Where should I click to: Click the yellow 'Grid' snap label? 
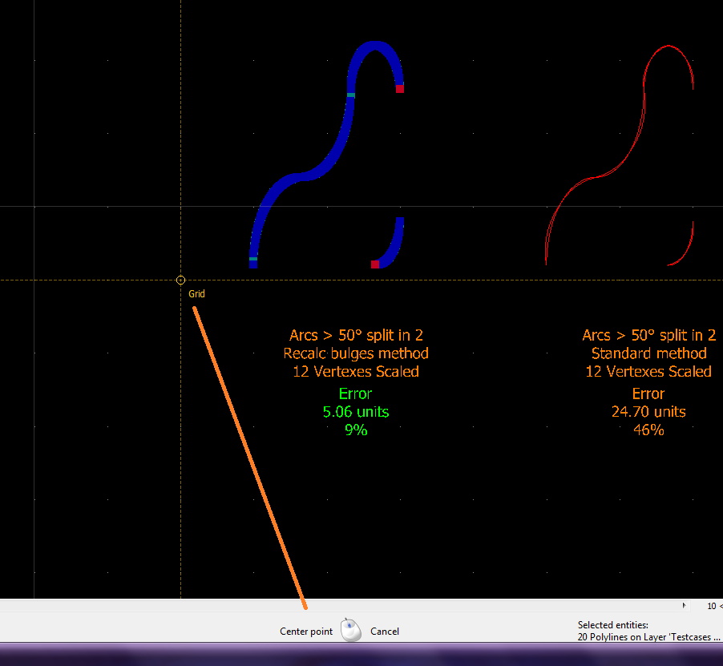(x=196, y=294)
